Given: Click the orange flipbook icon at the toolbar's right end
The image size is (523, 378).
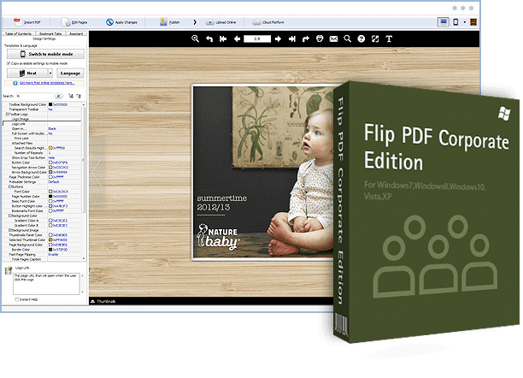Looking at the screenshot, I should click(473, 22).
